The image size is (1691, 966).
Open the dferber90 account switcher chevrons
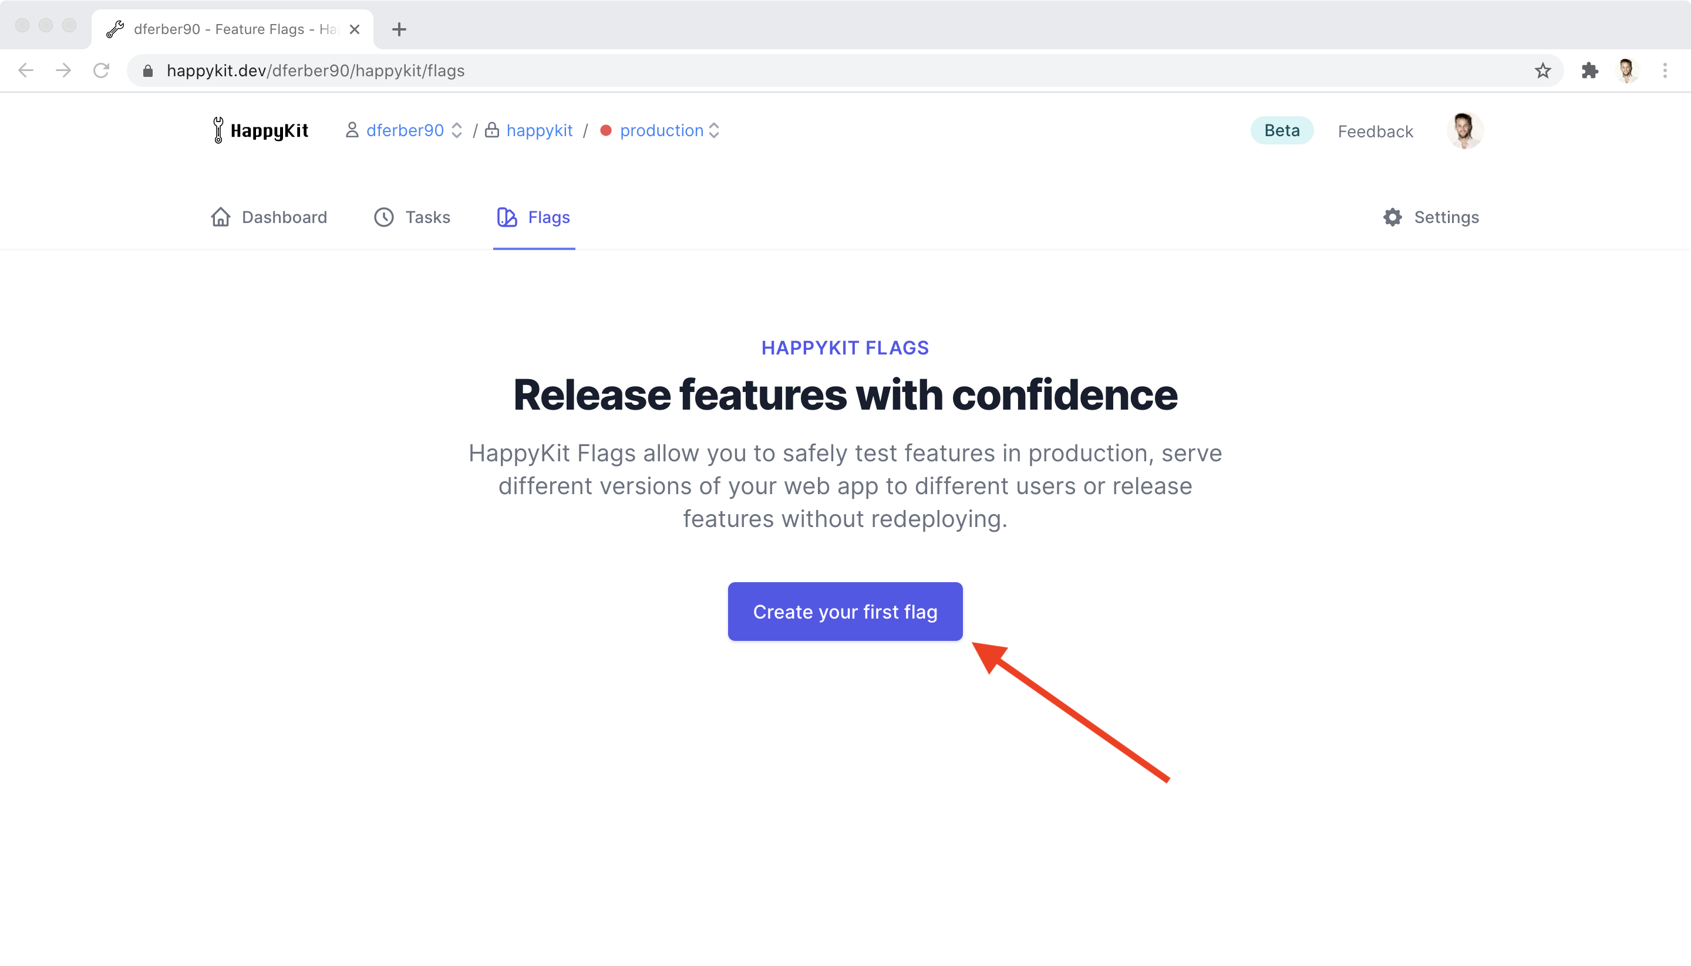pos(457,131)
